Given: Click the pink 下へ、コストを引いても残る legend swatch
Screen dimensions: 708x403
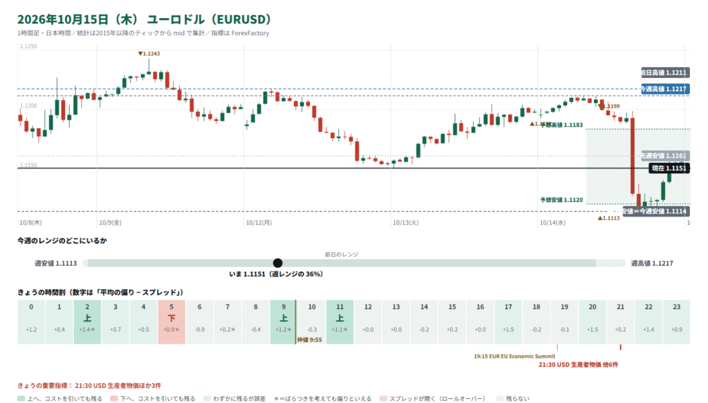Looking at the screenshot, I should pyautogui.click(x=114, y=398).
